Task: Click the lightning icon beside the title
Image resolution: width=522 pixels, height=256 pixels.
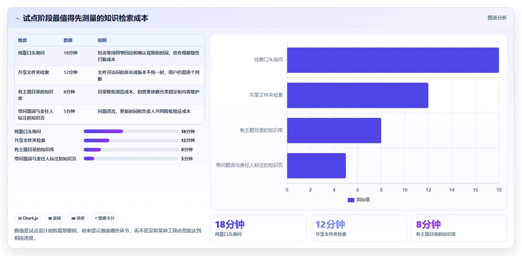Action: (x=18, y=18)
